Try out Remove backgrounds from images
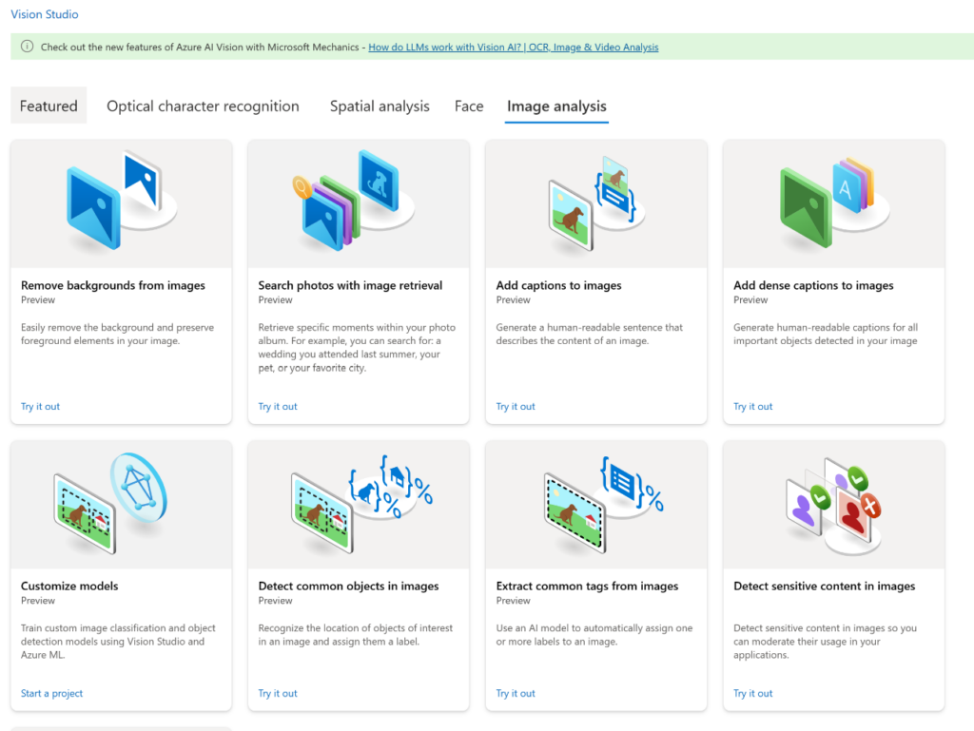The height and width of the screenshot is (731, 974). [40, 406]
